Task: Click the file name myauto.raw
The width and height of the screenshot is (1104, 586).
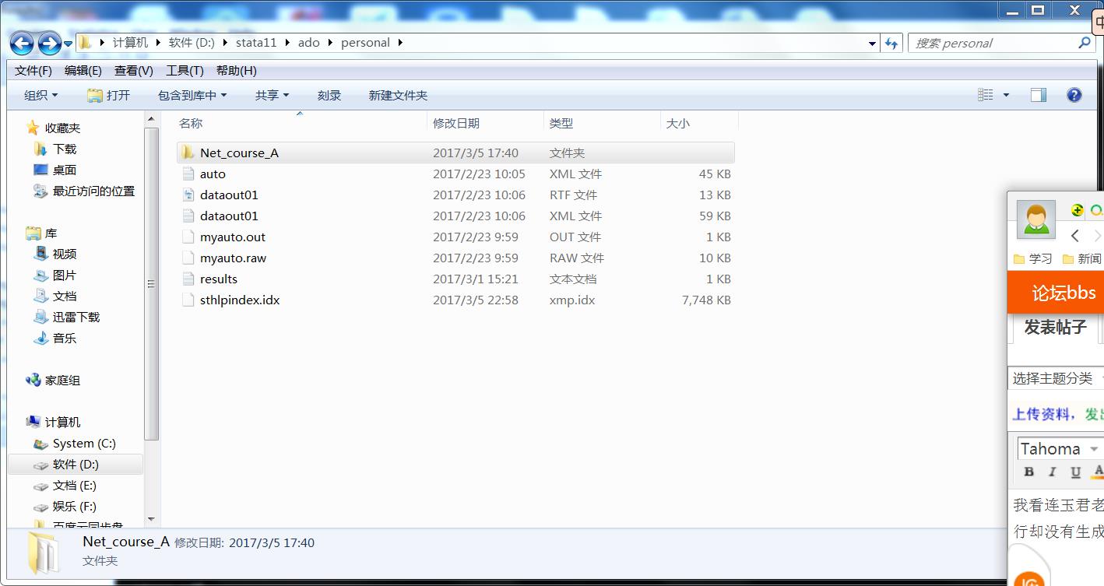Action: [233, 258]
